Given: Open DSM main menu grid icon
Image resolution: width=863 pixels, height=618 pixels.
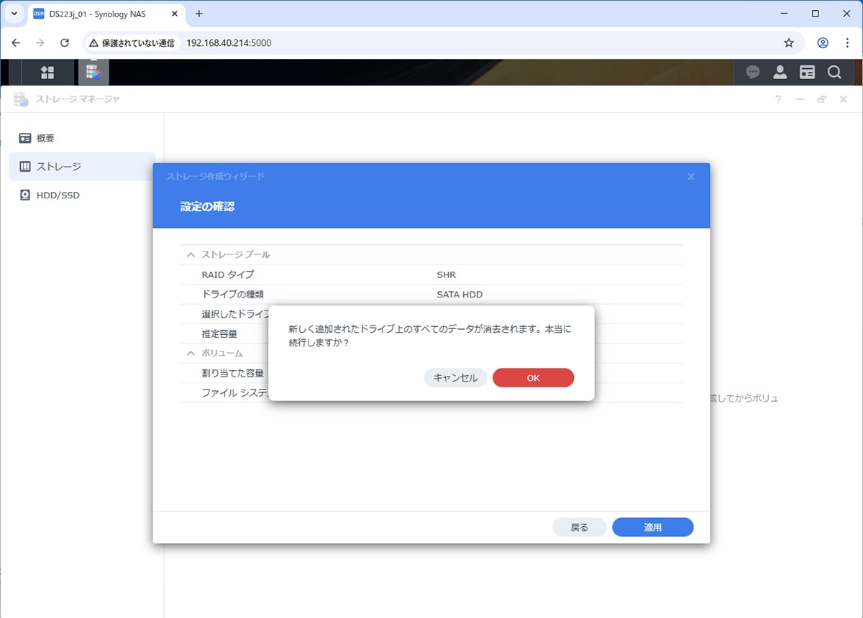Looking at the screenshot, I should (x=47, y=72).
